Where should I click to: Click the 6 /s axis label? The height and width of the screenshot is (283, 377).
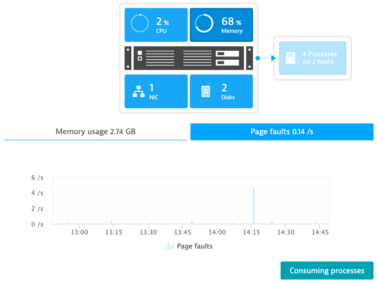37,178
